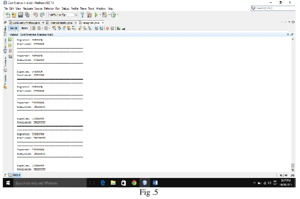300x199 pixels.
Task: Comment out the selected code lines
Action: (118, 28)
